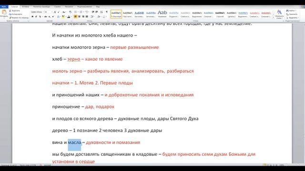This screenshot has width=305, height=171.
Task: Toggle Italic formatting
Action: [36, 17]
